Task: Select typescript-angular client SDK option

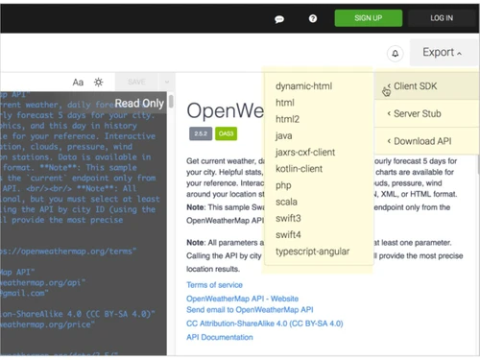Action: coord(312,252)
